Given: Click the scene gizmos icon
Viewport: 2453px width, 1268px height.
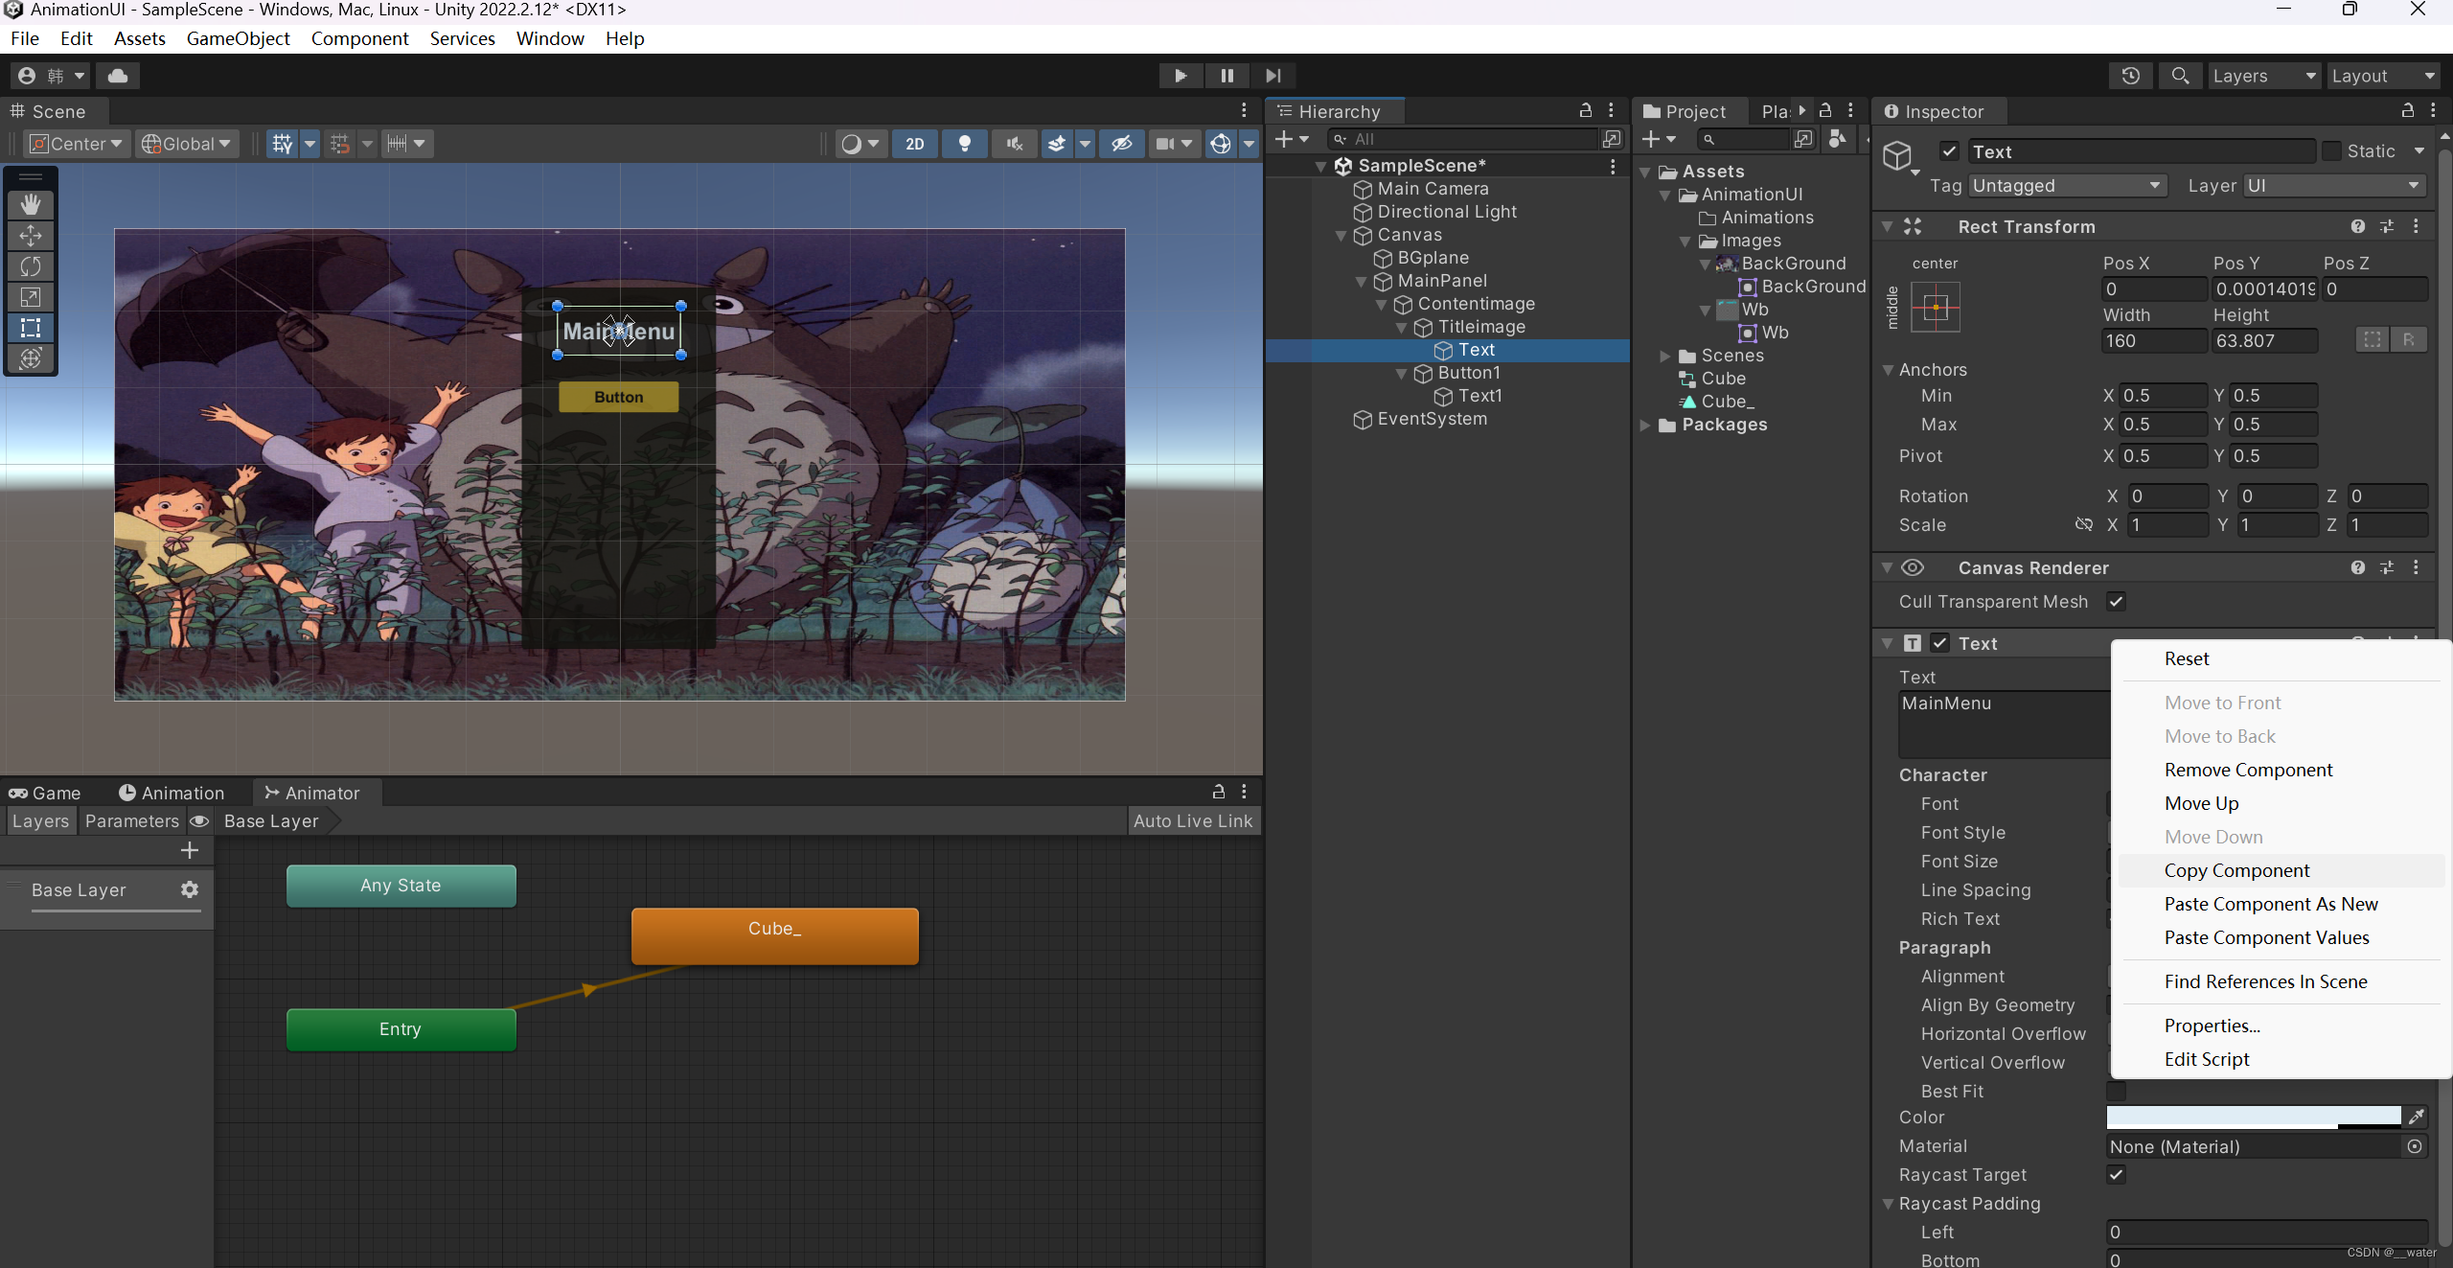Looking at the screenshot, I should [x=1221, y=144].
